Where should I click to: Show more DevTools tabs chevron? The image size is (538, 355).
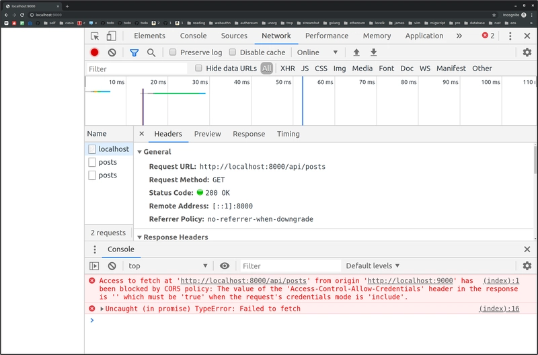pos(459,36)
